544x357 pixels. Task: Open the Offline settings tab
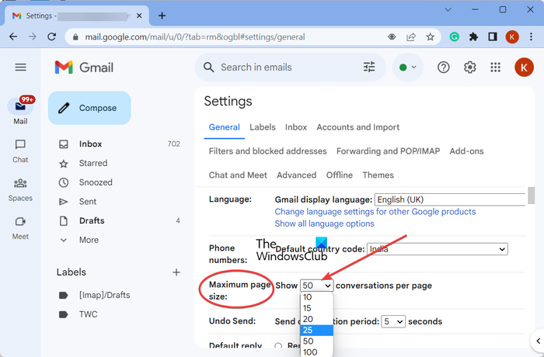[x=340, y=175]
